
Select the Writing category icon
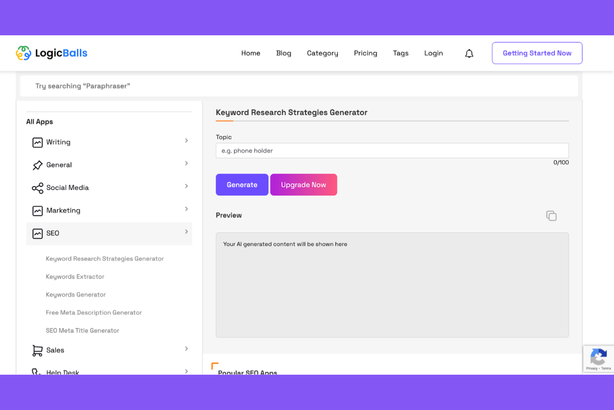37,142
